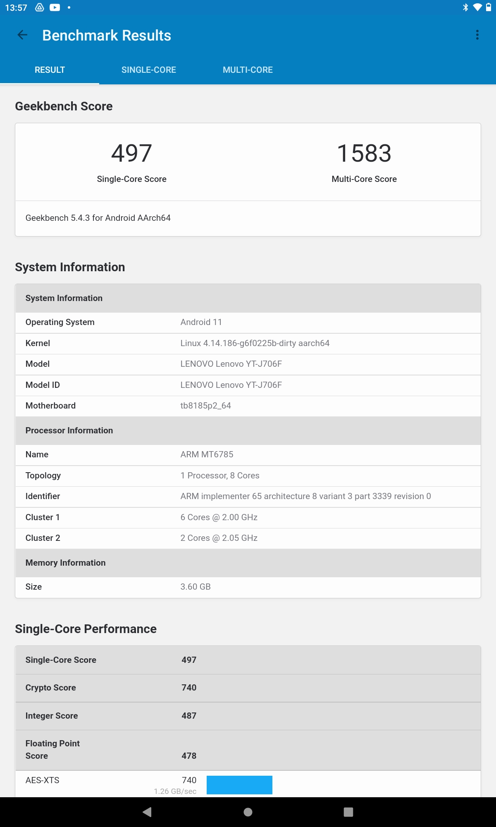
Task: Tap the Android home circle button
Action: [248, 812]
